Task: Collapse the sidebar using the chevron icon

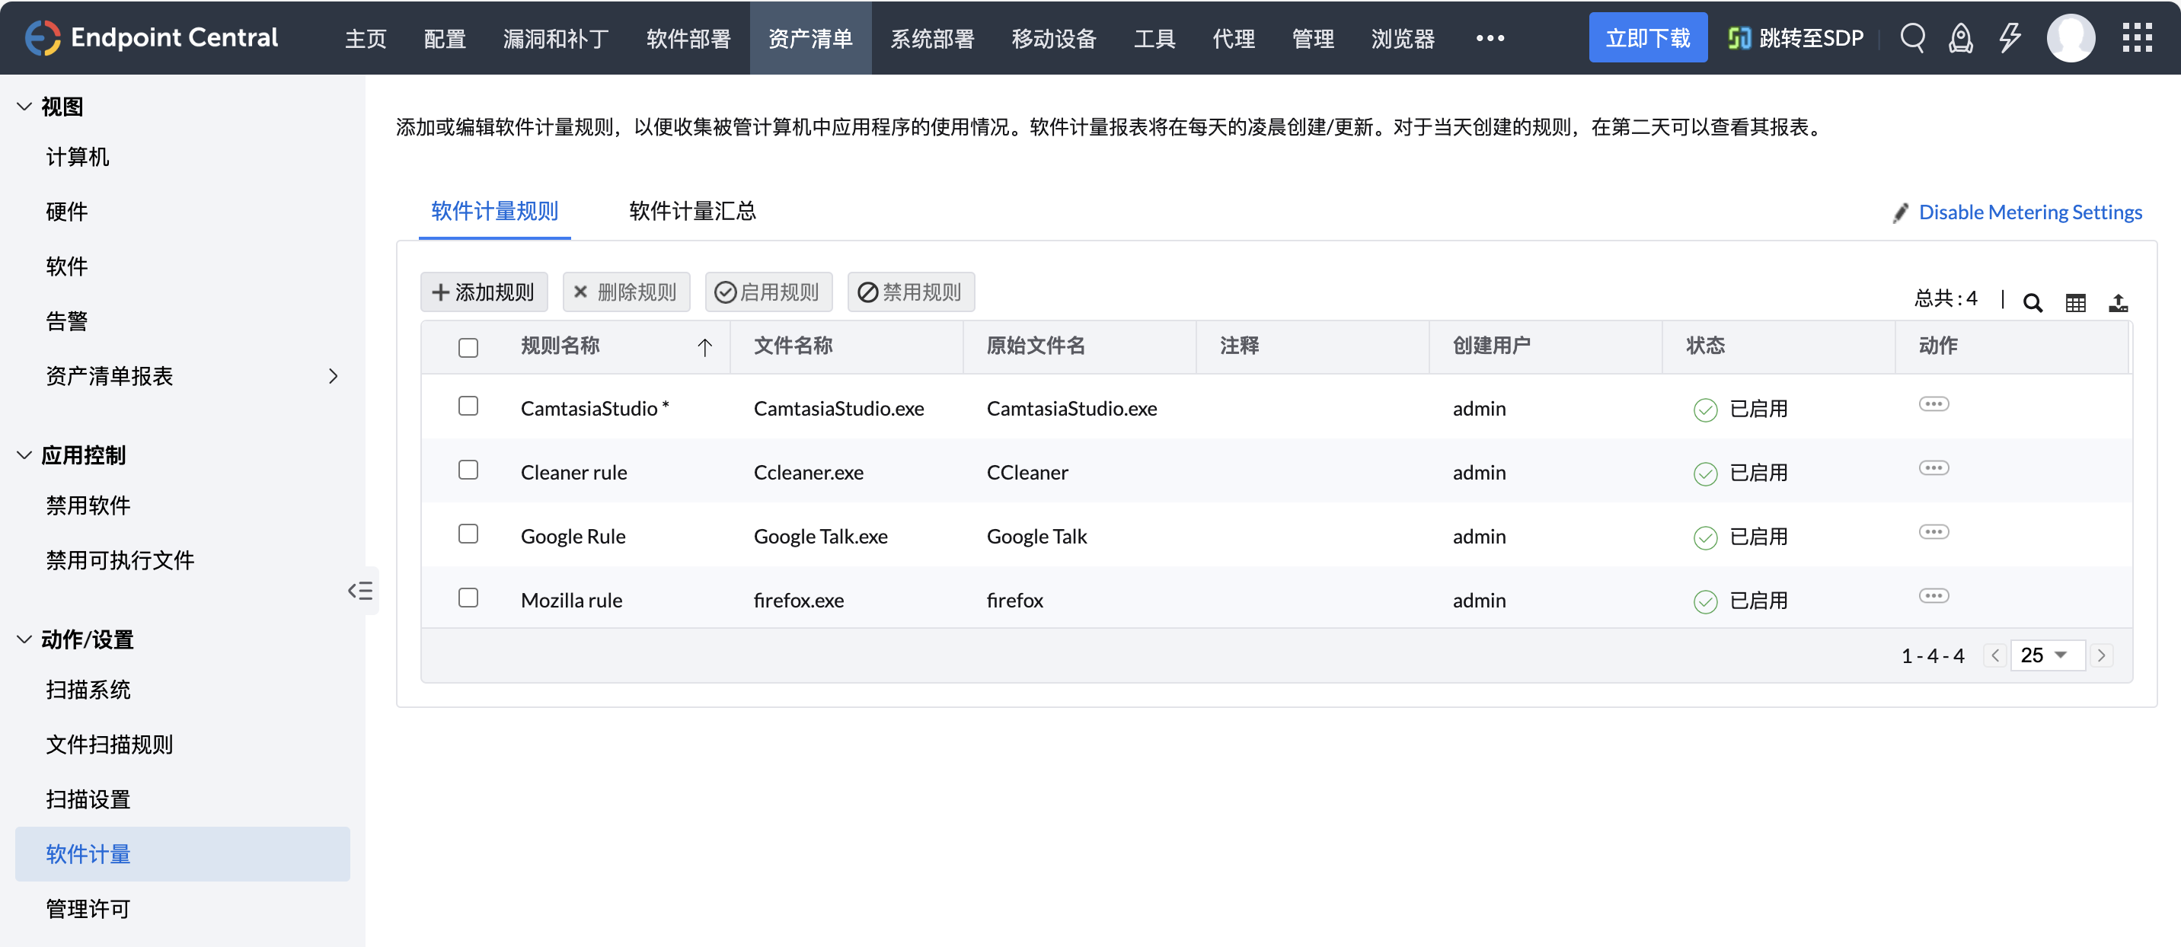Action: coord(361,591)
